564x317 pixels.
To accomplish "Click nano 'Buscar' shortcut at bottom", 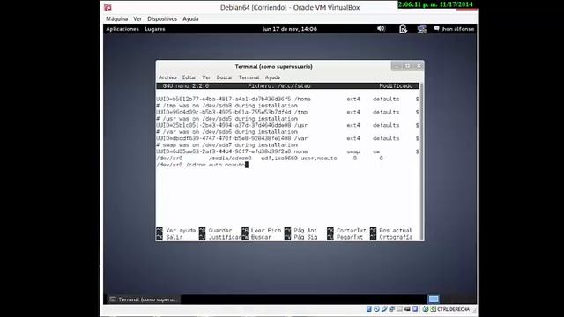I will pos(256,237).
